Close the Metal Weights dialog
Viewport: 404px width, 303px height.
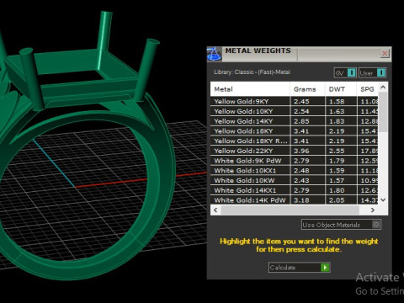[385, 53]
